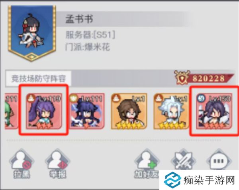This screenshot has width=239, height=190.
Task: Click the sect text 门派:爆米花
Action: tap(88, 47)
